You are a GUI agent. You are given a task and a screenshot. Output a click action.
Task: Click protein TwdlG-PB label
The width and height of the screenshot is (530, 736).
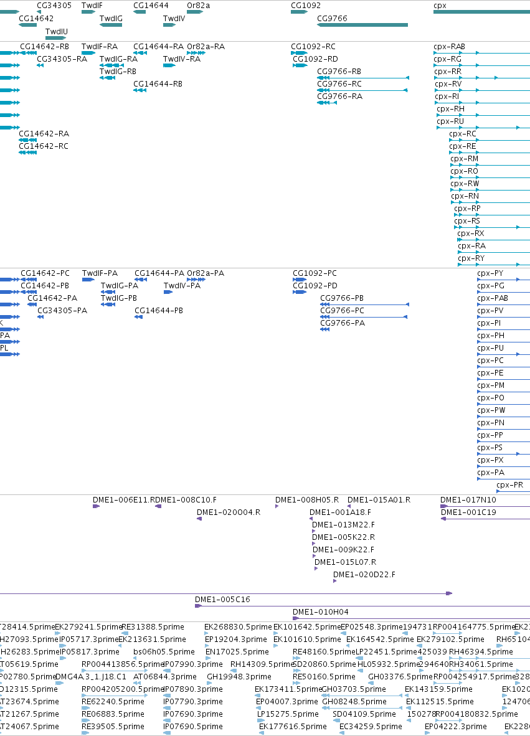118,298
